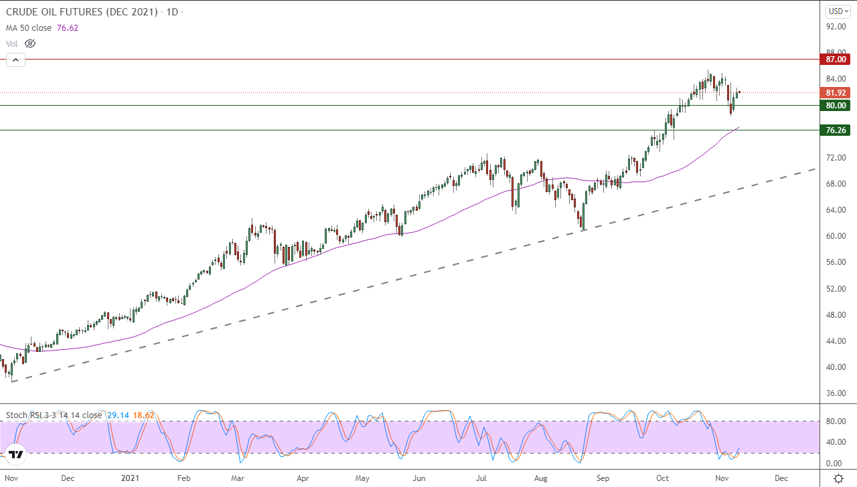Click the Sep label on the time axis
This screenshot has height=487, width=857.
(x=603, y=479)
